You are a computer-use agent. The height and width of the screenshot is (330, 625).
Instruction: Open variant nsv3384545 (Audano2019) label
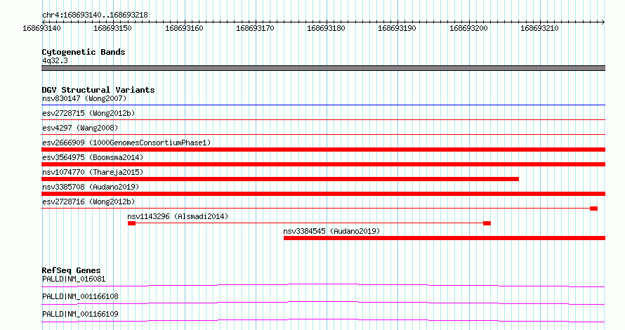[x=331, y=231]
